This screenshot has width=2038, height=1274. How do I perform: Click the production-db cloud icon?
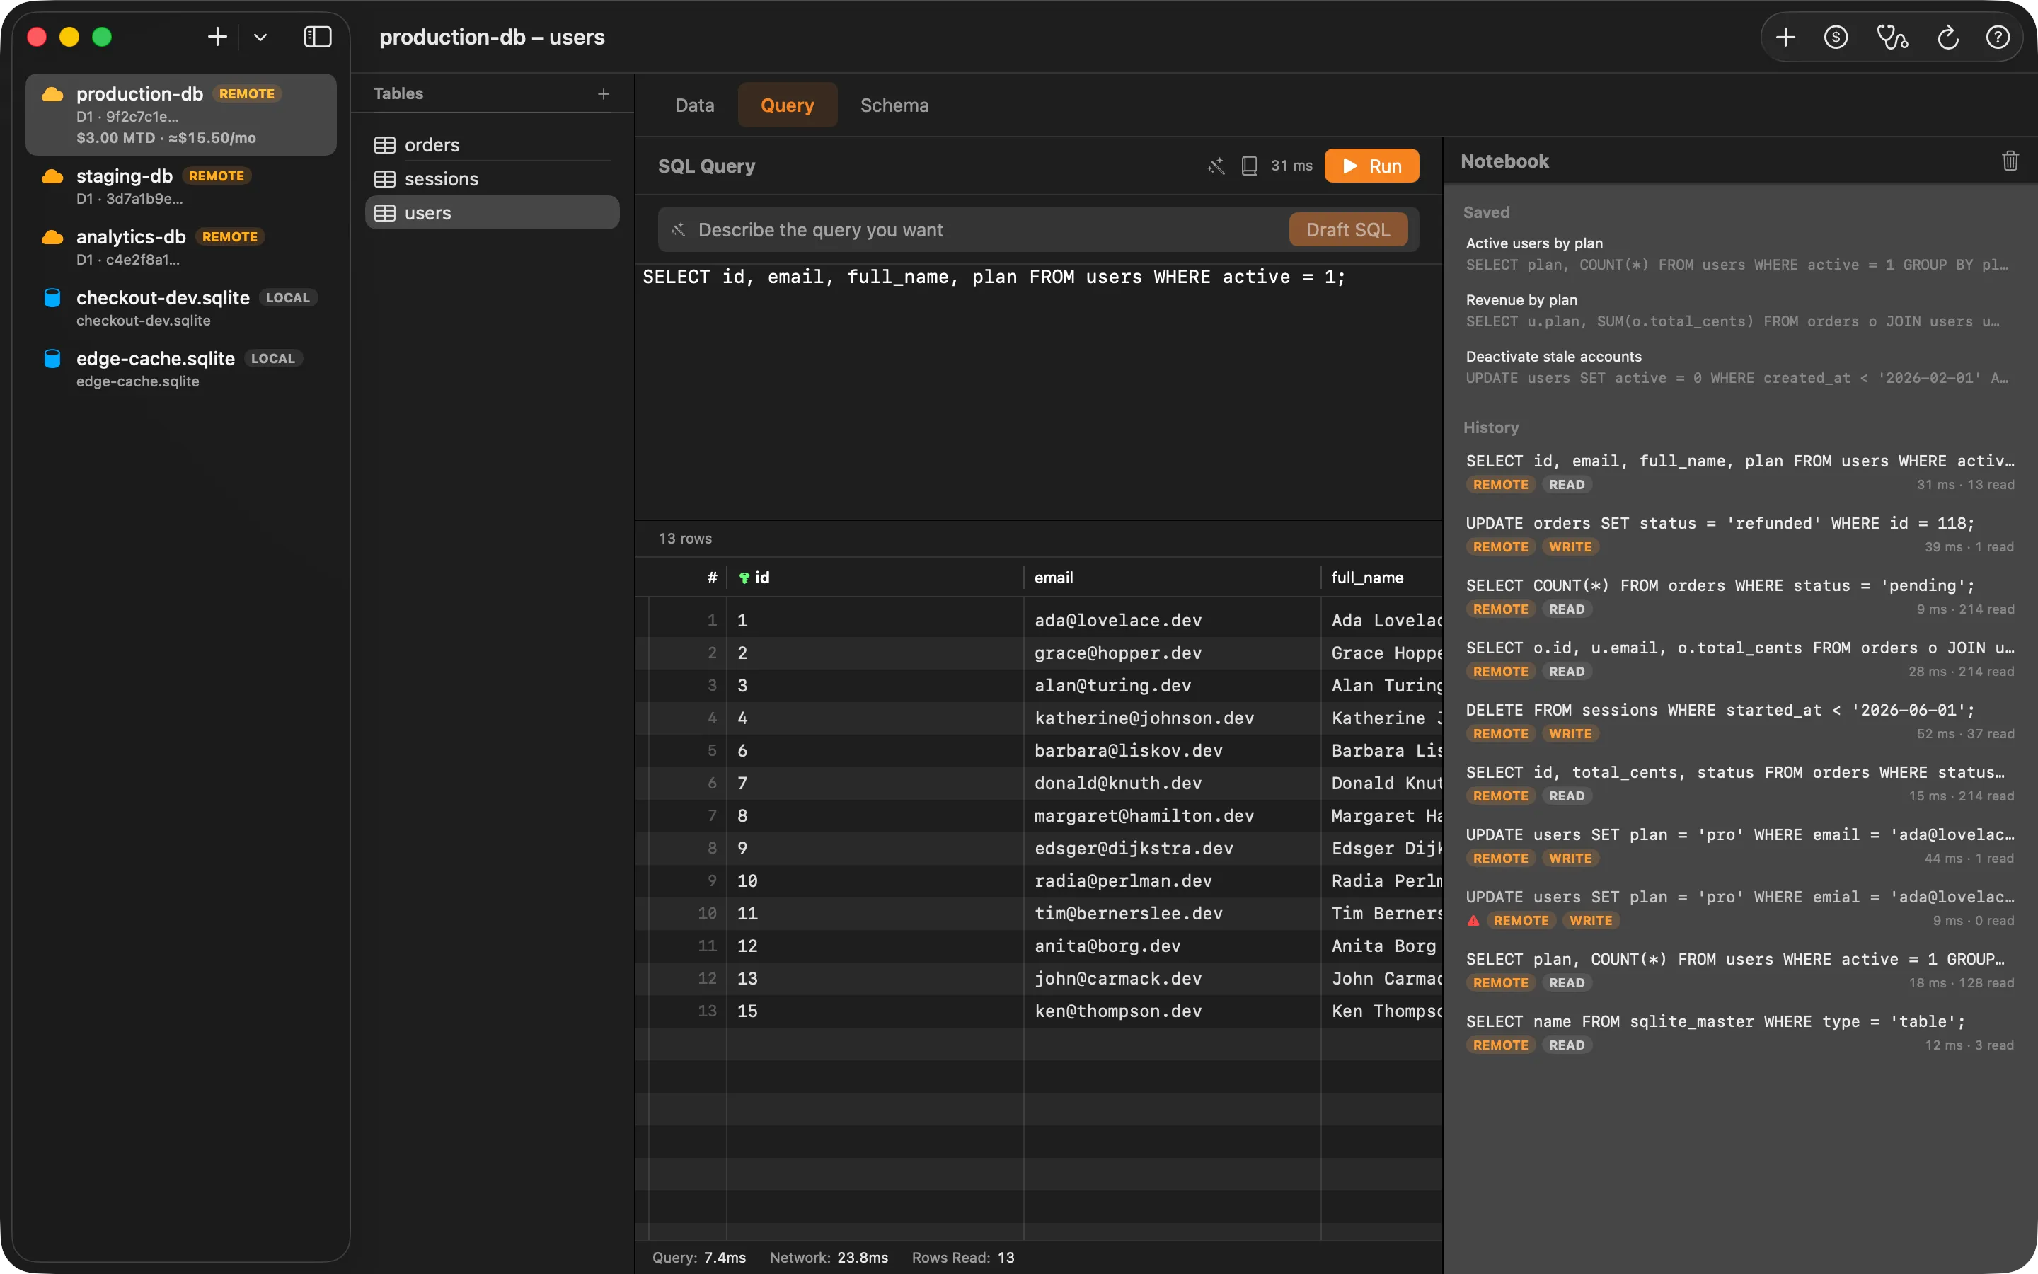click(x=52, y=94)
